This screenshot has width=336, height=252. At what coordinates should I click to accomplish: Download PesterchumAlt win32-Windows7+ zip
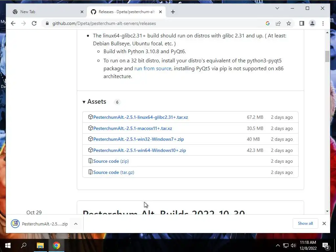(x=139, y=139)
